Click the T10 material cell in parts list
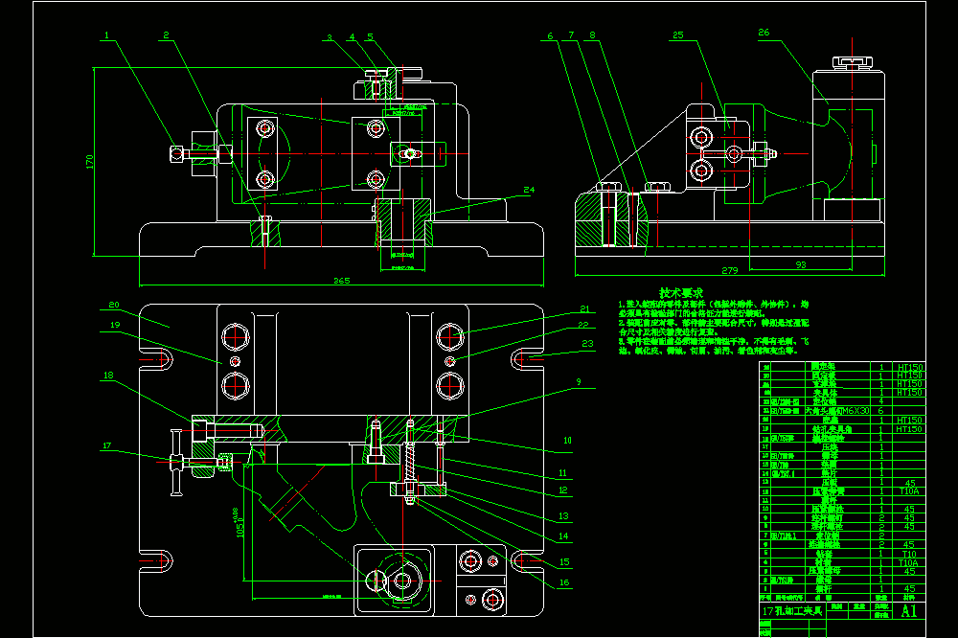The width and height of the screenshot is (958, 638). pyautogui.click(x=909, y=555)
